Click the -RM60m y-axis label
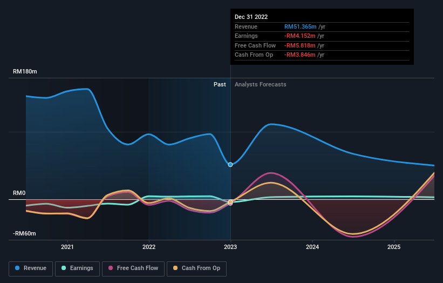Screen dimensions: 443x283 (24, 233)
